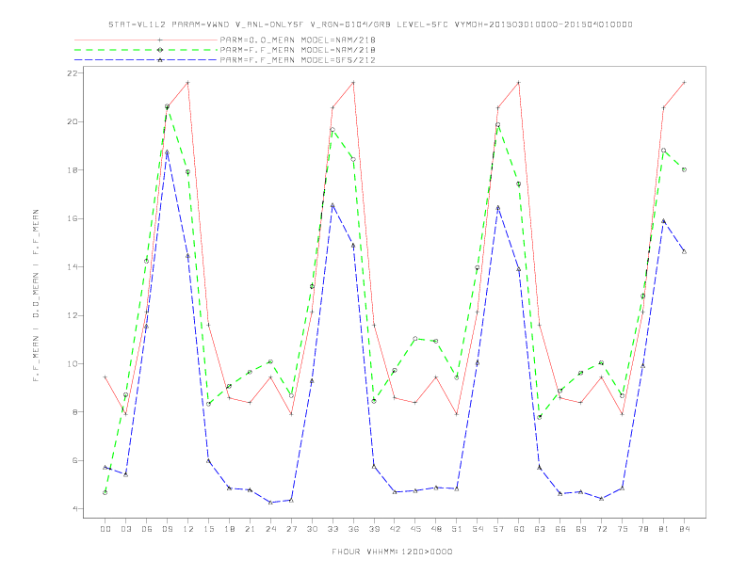Click x-axis forecast hour label 39

click(x=374, y=529)
